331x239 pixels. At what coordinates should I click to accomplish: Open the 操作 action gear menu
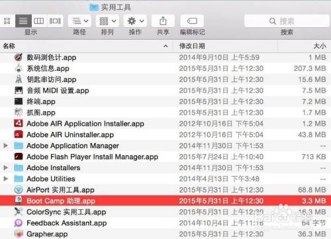(x=135, y=21)
